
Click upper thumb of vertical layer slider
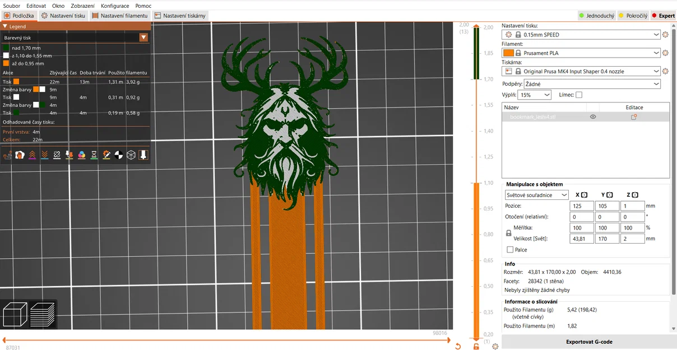pos(476,26)
